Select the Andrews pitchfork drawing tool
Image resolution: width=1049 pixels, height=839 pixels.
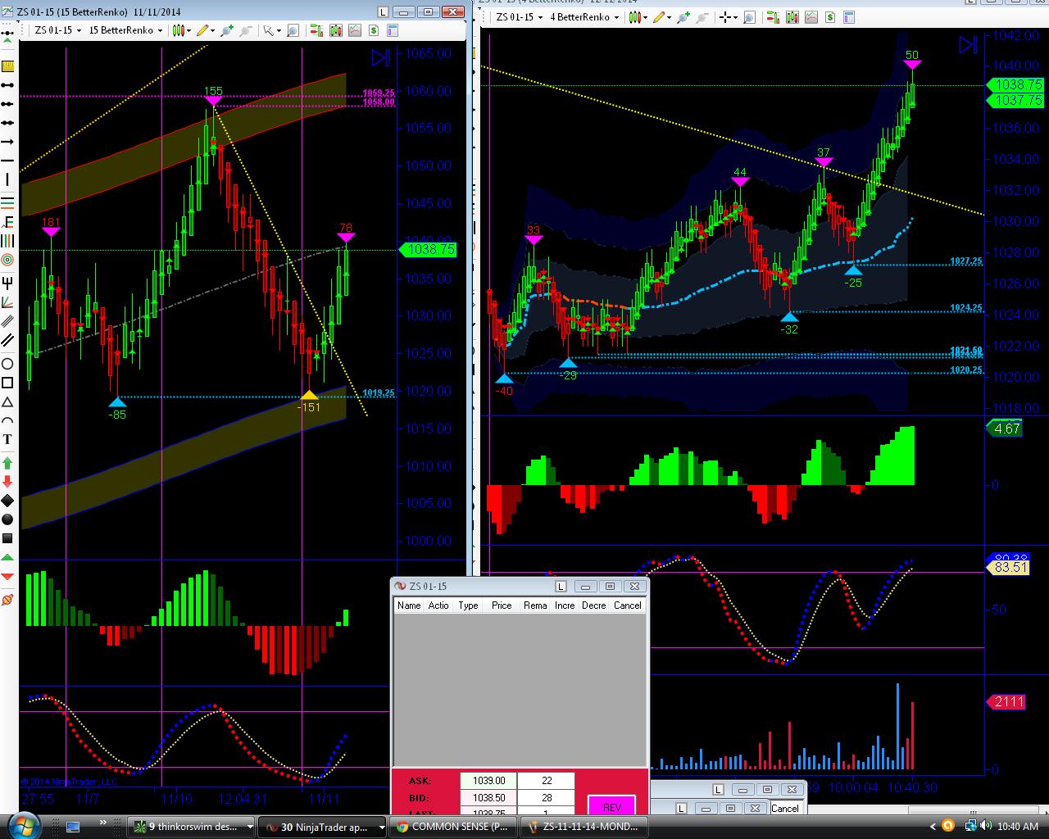pos(7,283)
